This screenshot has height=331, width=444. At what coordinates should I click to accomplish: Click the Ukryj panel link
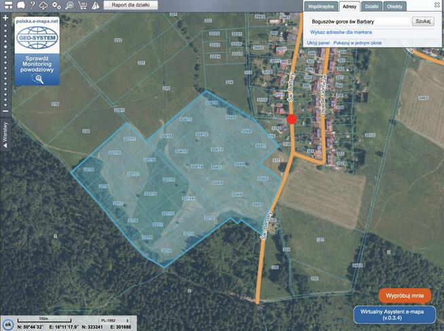tap(318, 42)
